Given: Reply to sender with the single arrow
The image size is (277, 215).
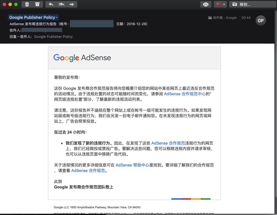Looking at the screenshot, I should (x=51, y=4).
